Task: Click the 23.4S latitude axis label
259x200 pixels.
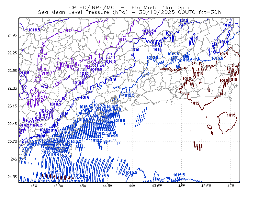Action: pos(12,124)
